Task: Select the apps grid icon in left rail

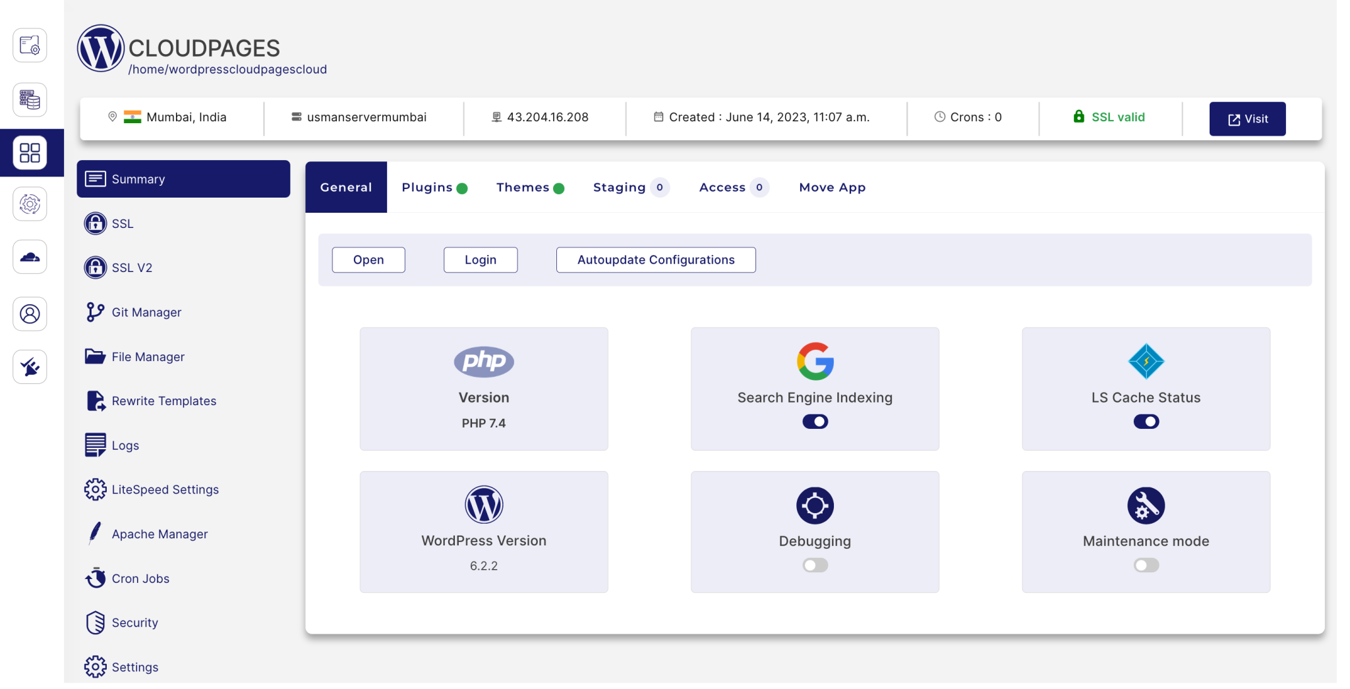Action: [30, 153]
